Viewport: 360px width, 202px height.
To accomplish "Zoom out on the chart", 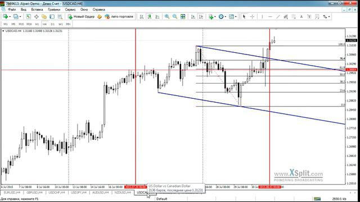I will [x=175, y=16].
